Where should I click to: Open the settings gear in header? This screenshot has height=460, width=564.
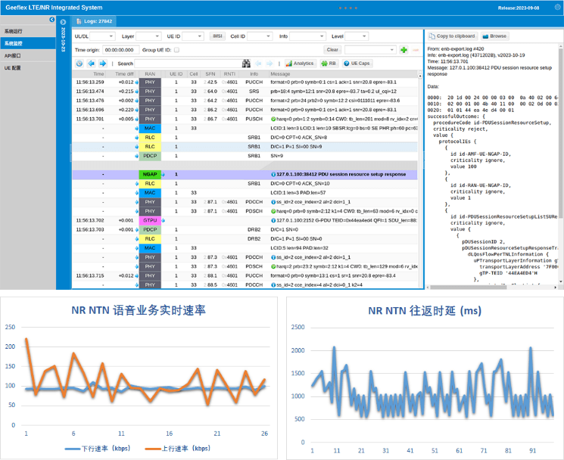point(557,7)
